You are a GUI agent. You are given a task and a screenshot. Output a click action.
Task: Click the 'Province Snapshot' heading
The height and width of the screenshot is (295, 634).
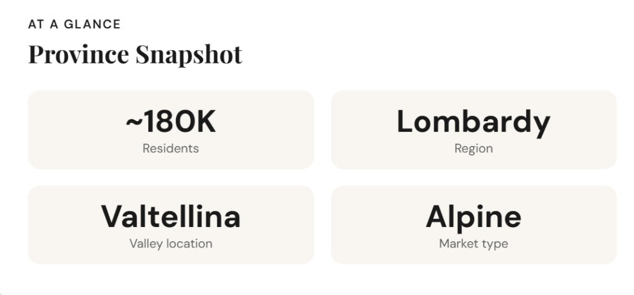(x=135, y=54)
